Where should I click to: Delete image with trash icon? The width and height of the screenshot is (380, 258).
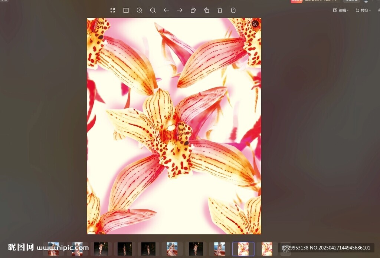[x=220, y=10]
